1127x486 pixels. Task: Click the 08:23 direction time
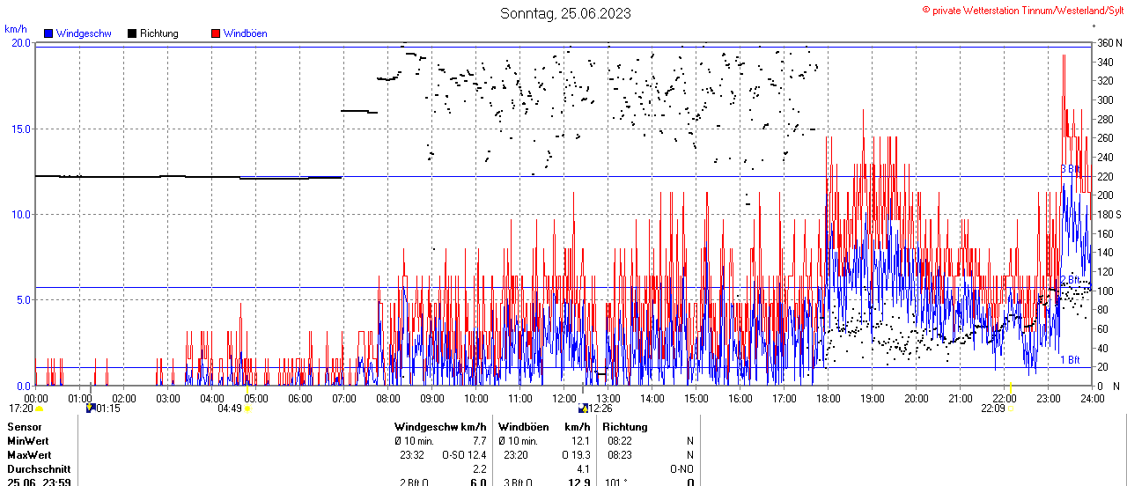point(620,455)
